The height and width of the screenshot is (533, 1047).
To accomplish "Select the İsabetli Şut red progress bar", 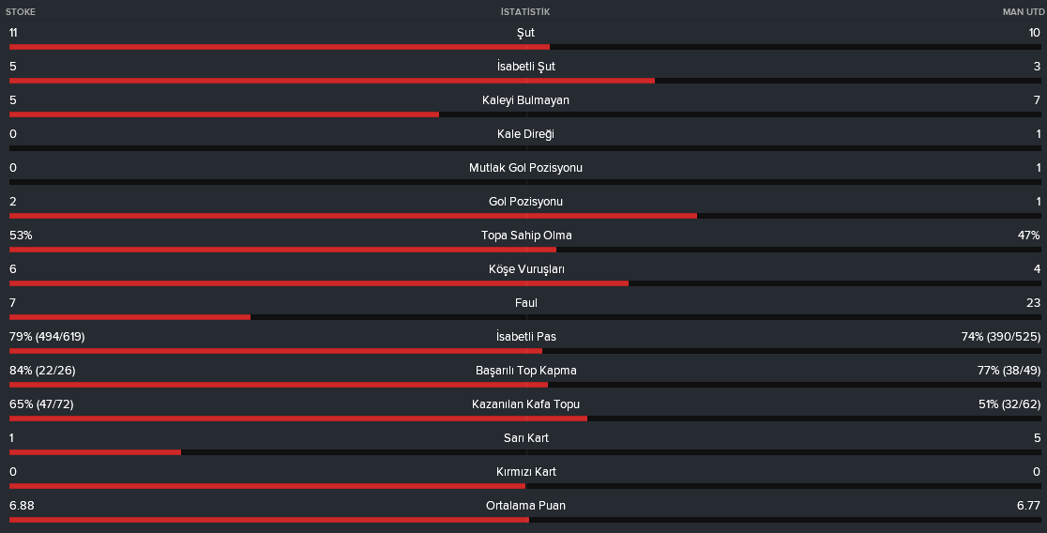I will [x=332, y=81].
